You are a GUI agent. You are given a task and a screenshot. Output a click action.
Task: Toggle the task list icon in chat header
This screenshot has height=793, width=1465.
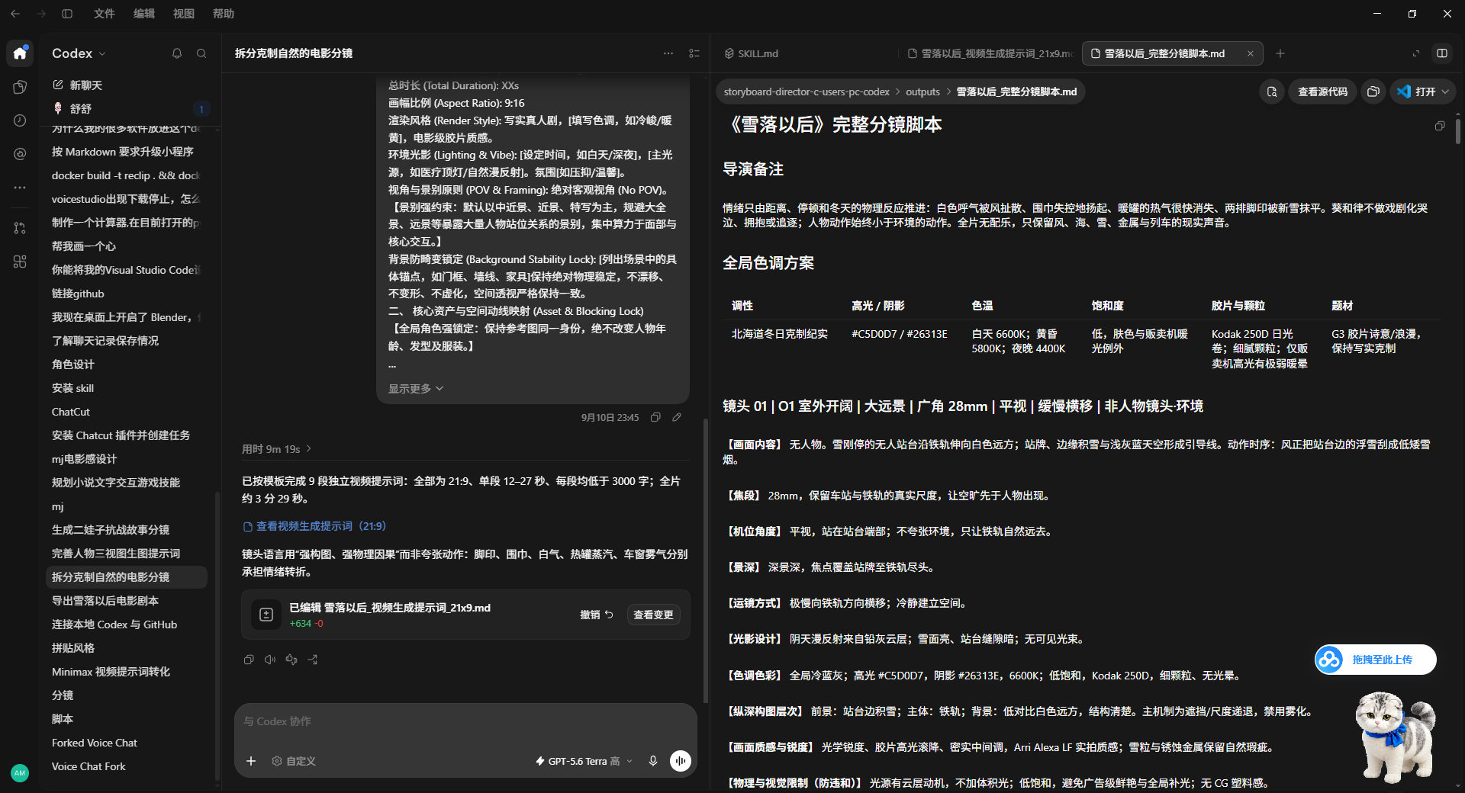694,53
